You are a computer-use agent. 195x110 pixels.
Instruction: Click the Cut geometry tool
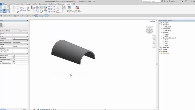tap(22, 8)
